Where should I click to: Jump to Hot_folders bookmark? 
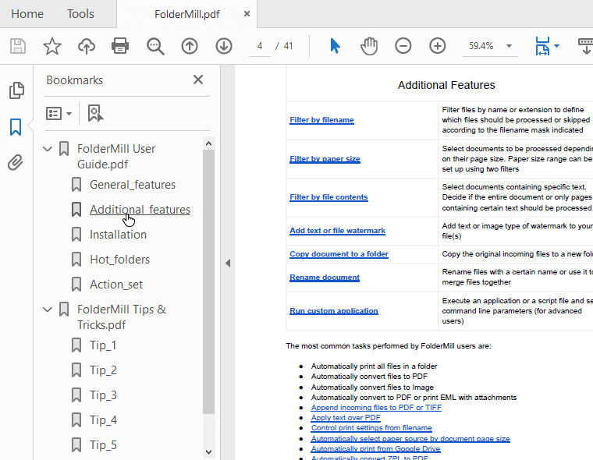tap(119, 260)
